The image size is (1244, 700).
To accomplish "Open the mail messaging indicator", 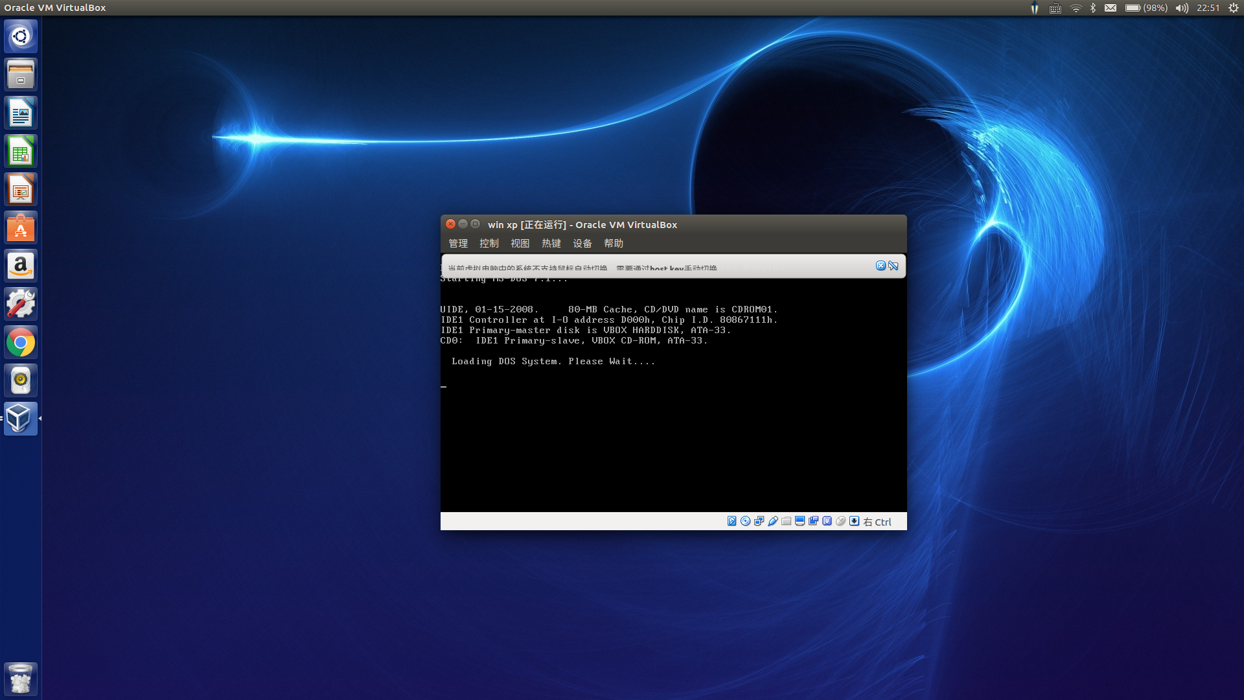I will tap(1111, 8).
